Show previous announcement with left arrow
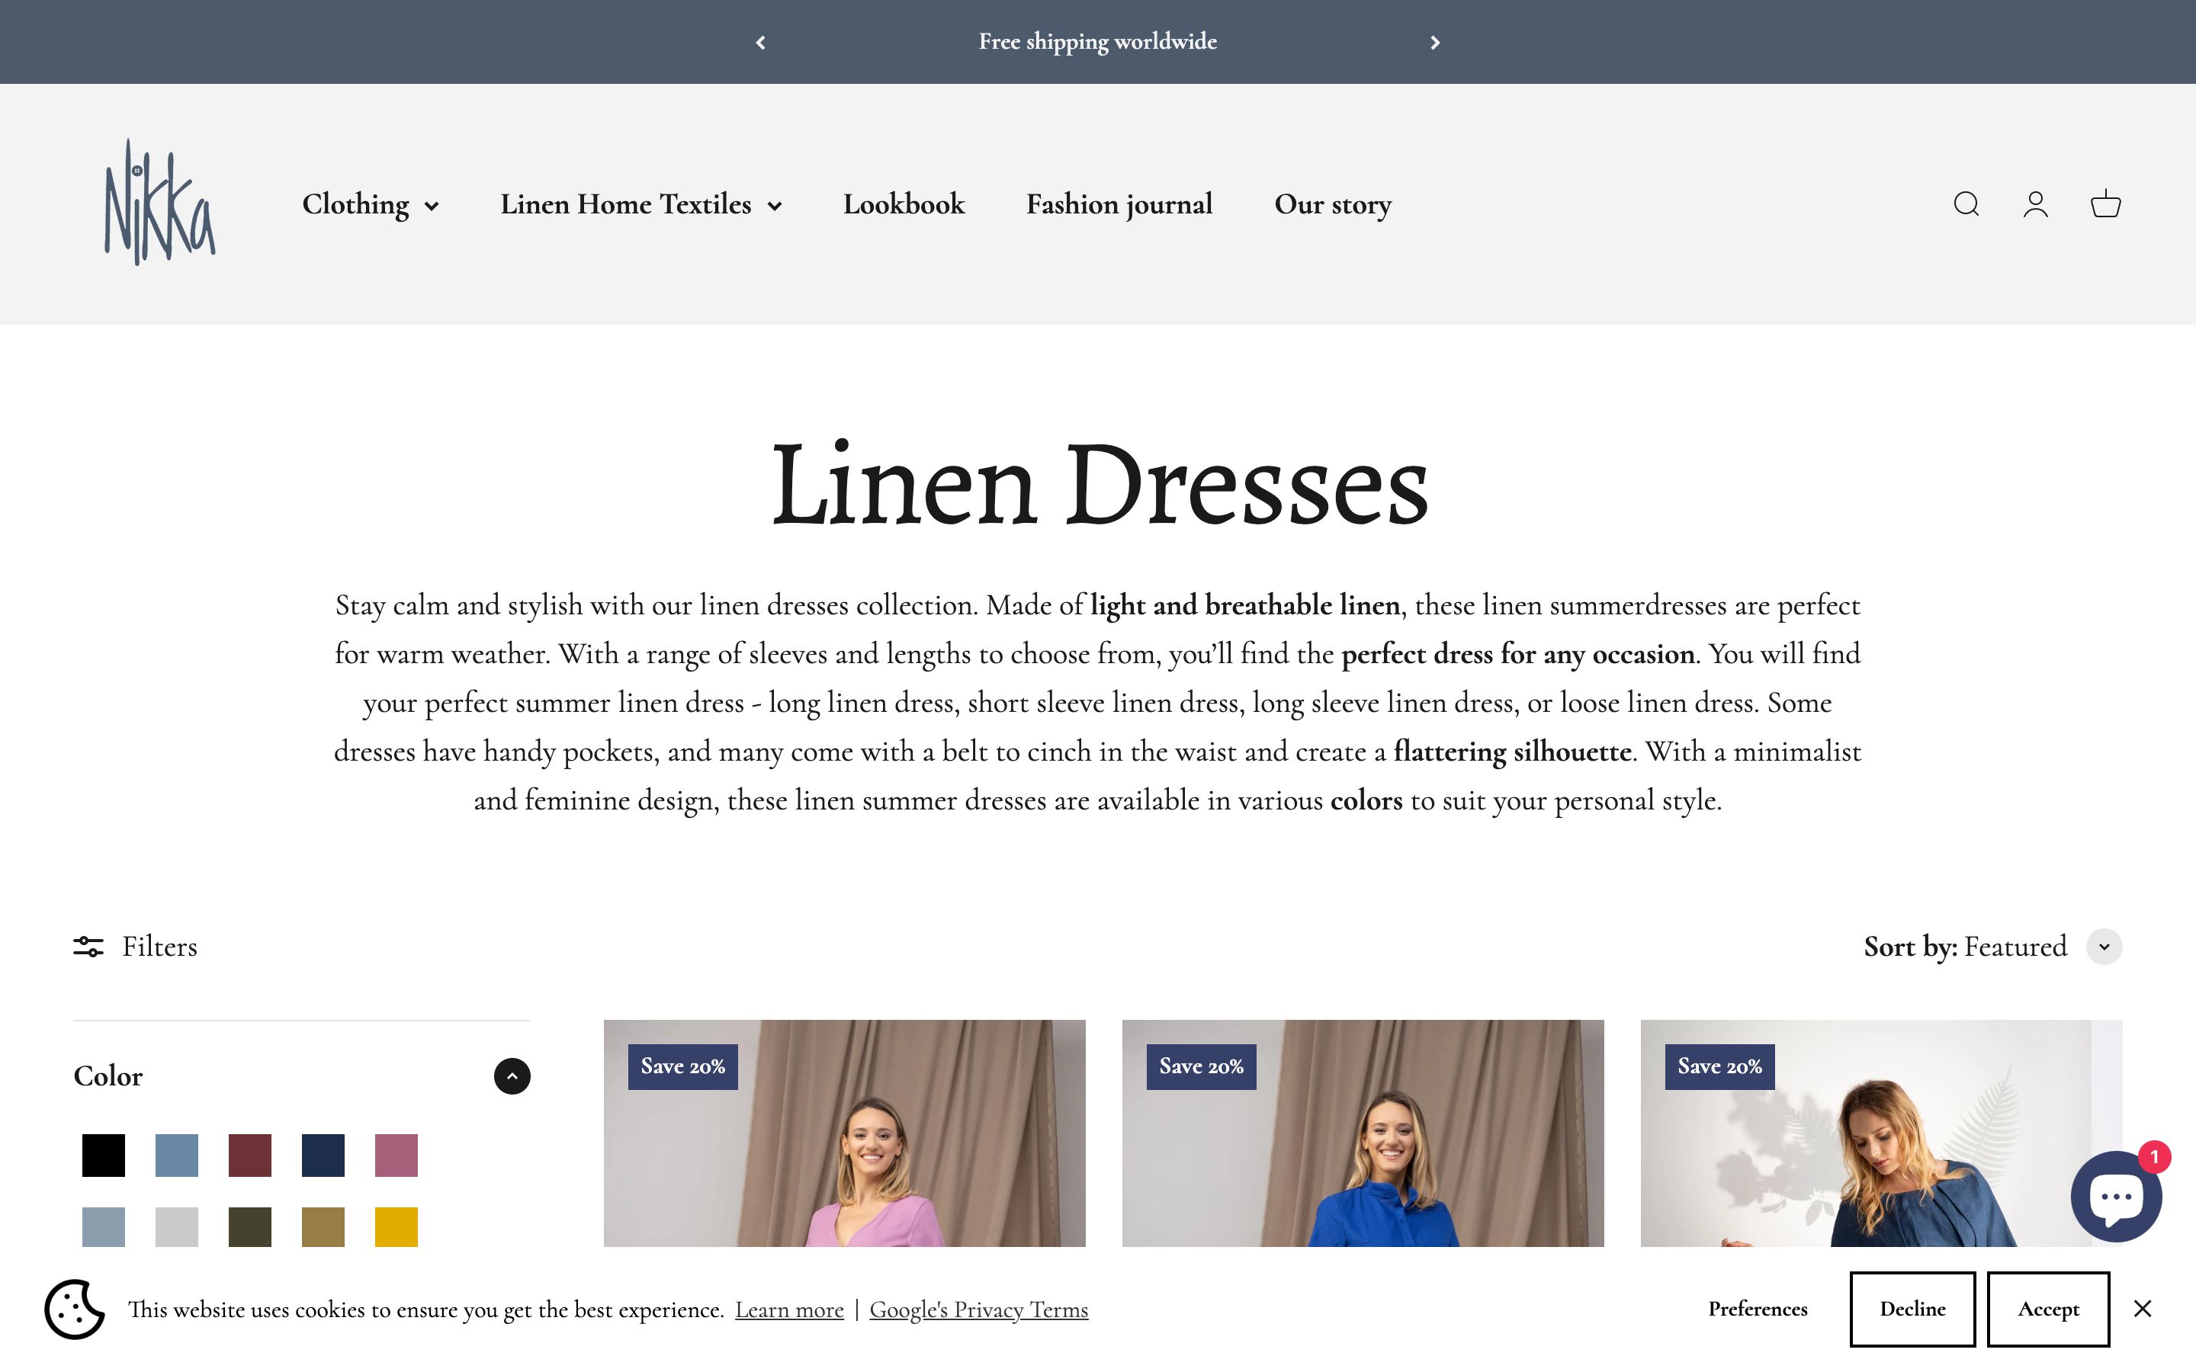The image size is (2196, 1372). coord(760,43)
